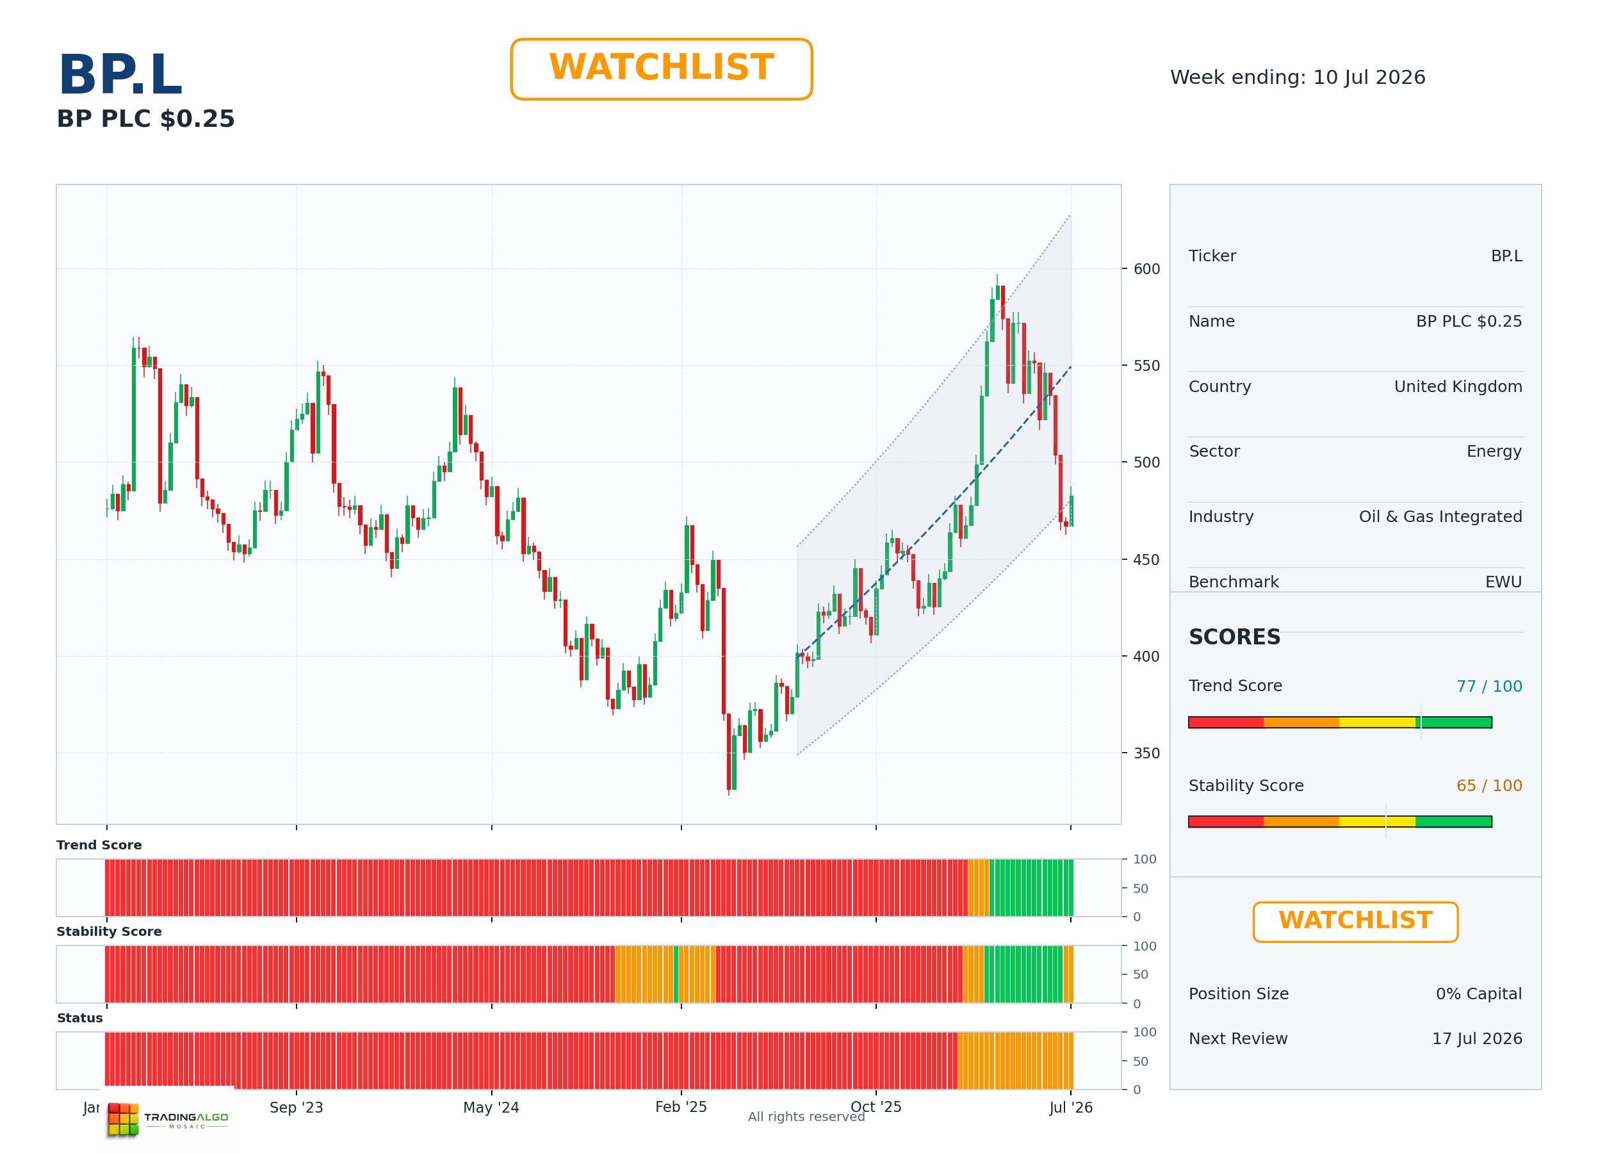Click the WATCHLIST badge in side panel
The image size is (1614, 1153).
(1355, 922)
